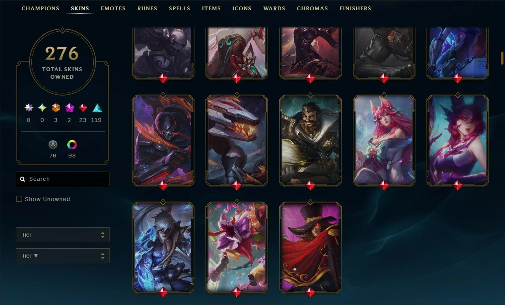Click the round emblem icon above 76
Image resolution: width=505 pixels, height=305 pixels.
tap(53, 144)
